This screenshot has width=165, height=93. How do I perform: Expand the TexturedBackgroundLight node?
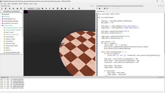point(1,21)
